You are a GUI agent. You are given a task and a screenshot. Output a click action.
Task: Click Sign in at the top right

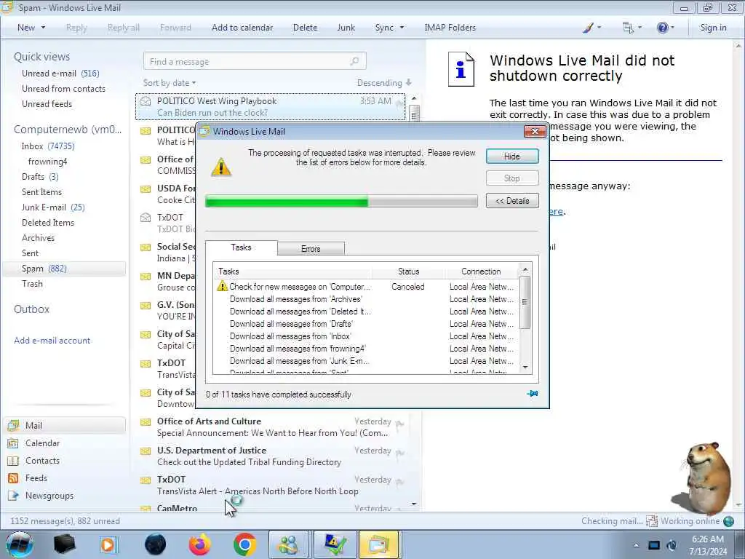coord(713,28)
